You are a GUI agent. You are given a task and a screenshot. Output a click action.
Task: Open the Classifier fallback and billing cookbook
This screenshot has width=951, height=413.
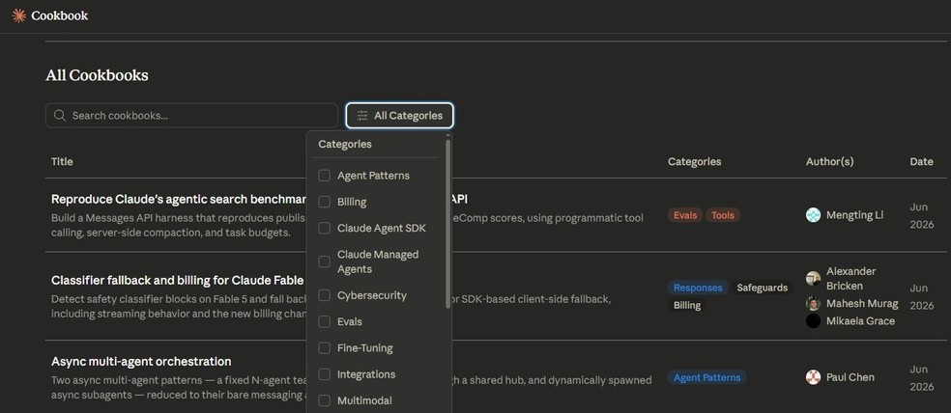[x=177, y=281]
